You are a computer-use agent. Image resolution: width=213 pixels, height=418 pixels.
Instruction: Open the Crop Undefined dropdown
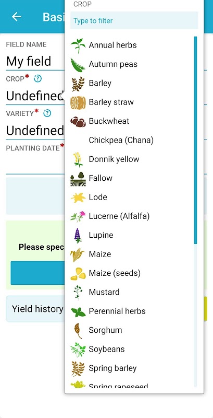pos(35,96)
